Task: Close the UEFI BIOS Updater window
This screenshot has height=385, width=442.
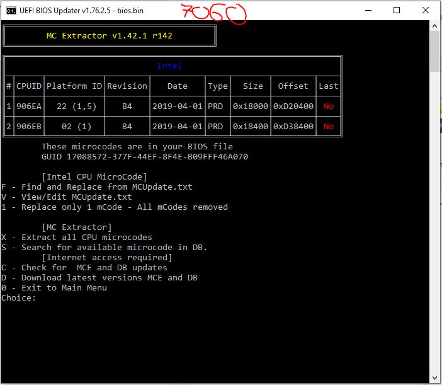Action: 426,11
